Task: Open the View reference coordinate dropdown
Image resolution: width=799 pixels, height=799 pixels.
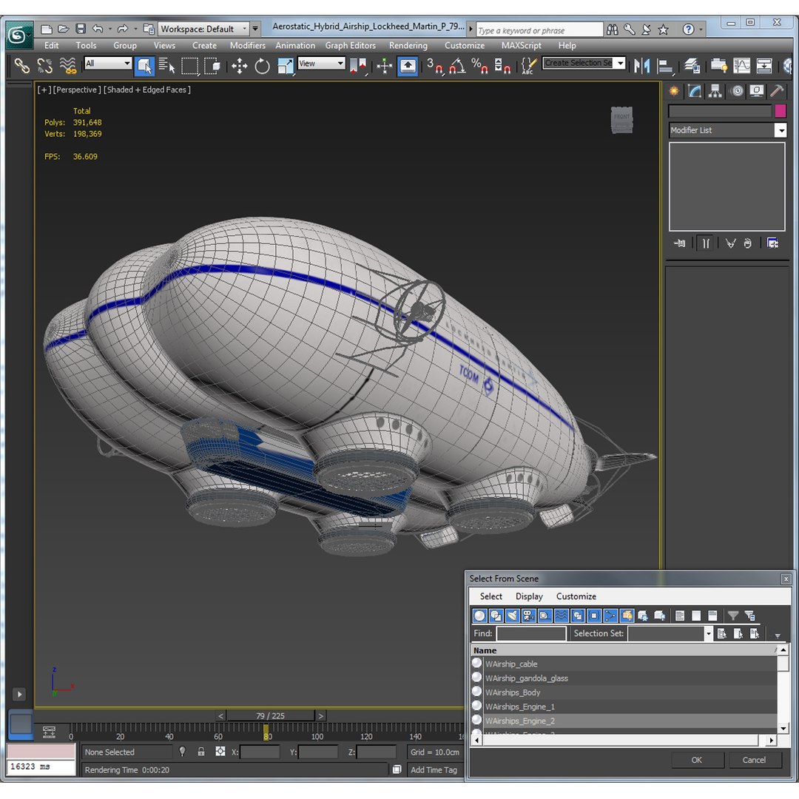Action: (x=322, y=63)
